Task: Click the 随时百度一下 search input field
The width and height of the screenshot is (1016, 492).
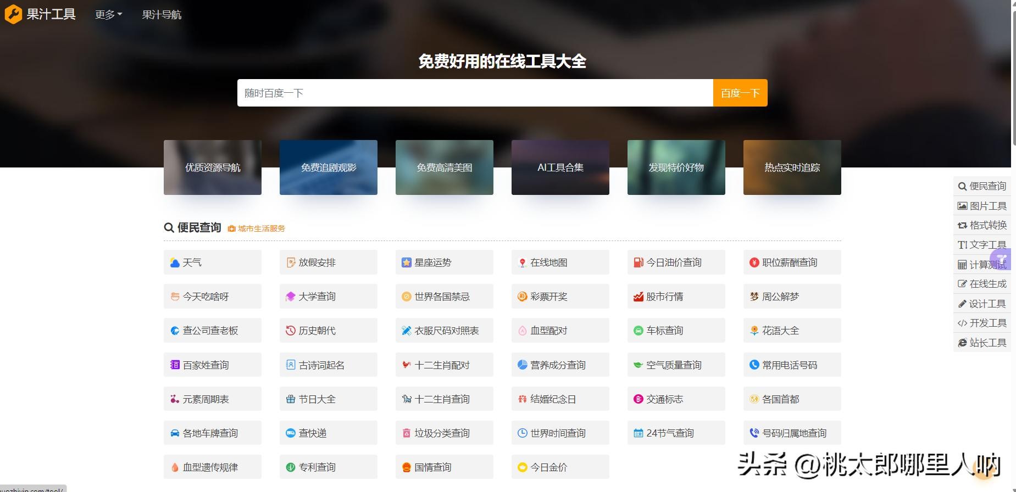Action: (475, 93)
